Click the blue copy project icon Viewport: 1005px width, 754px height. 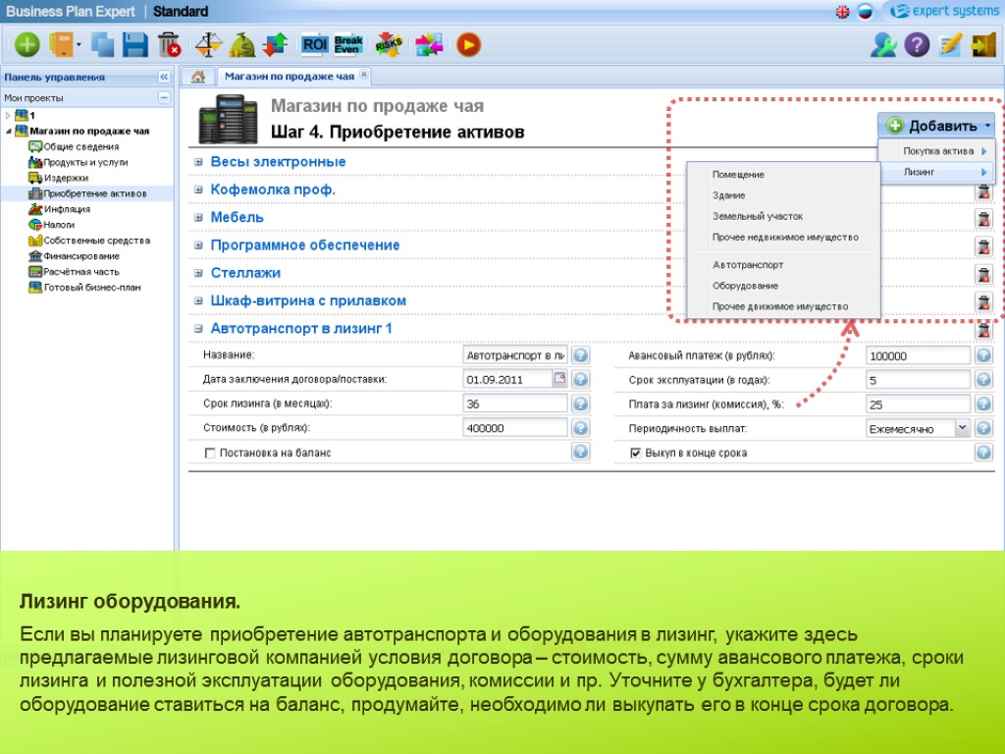pyautogui.click(x=102, y=45)
